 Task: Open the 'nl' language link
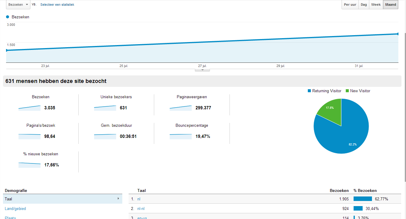pos(139,199)
